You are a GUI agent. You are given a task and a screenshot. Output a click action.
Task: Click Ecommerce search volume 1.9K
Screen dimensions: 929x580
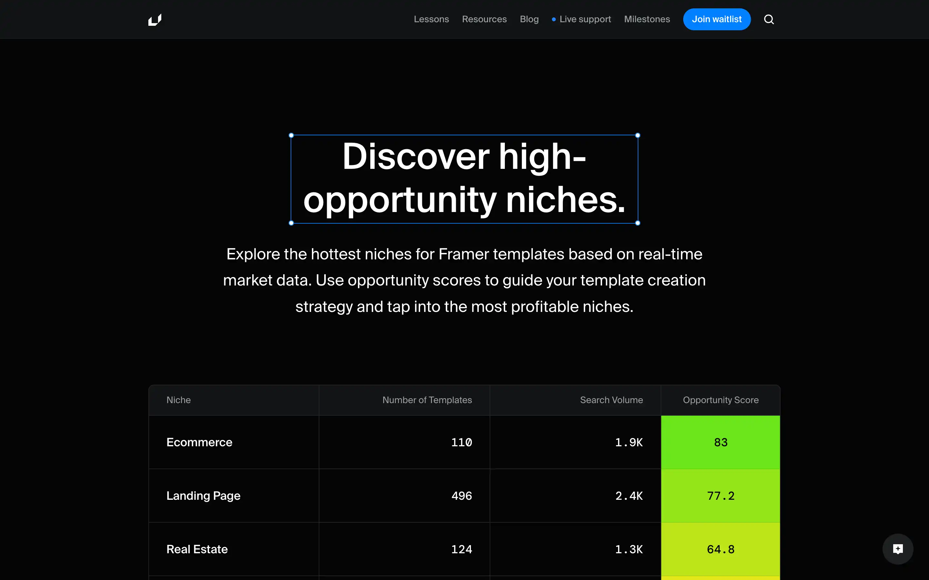[x=629, y=442]
